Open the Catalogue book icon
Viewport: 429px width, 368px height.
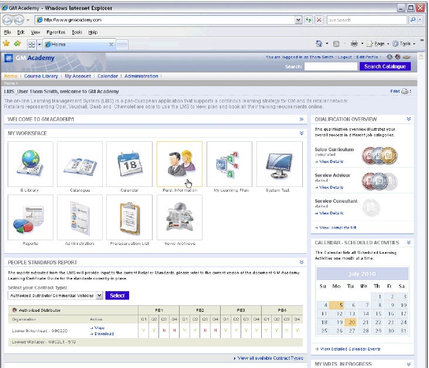80,164
